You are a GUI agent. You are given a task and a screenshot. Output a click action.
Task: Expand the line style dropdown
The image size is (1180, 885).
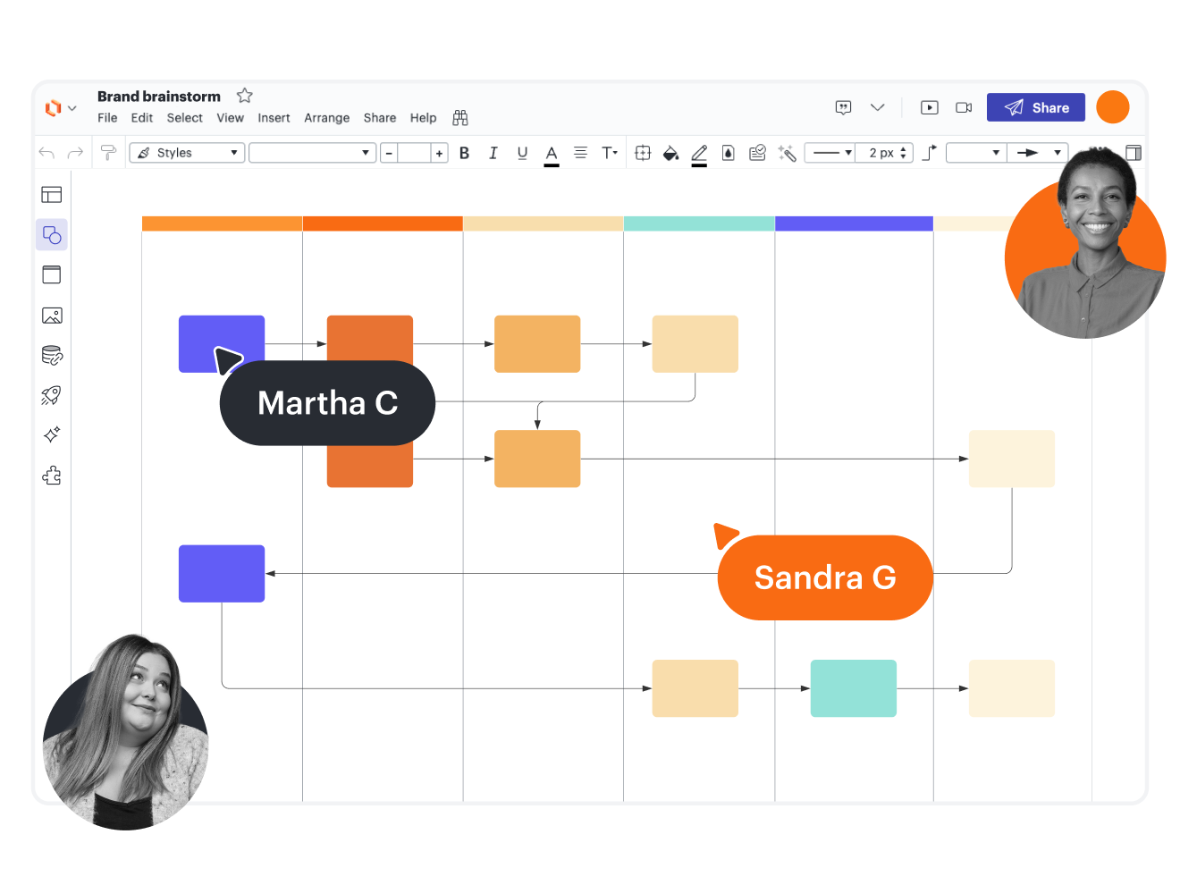pyautogui.click(x=830, y=153)
